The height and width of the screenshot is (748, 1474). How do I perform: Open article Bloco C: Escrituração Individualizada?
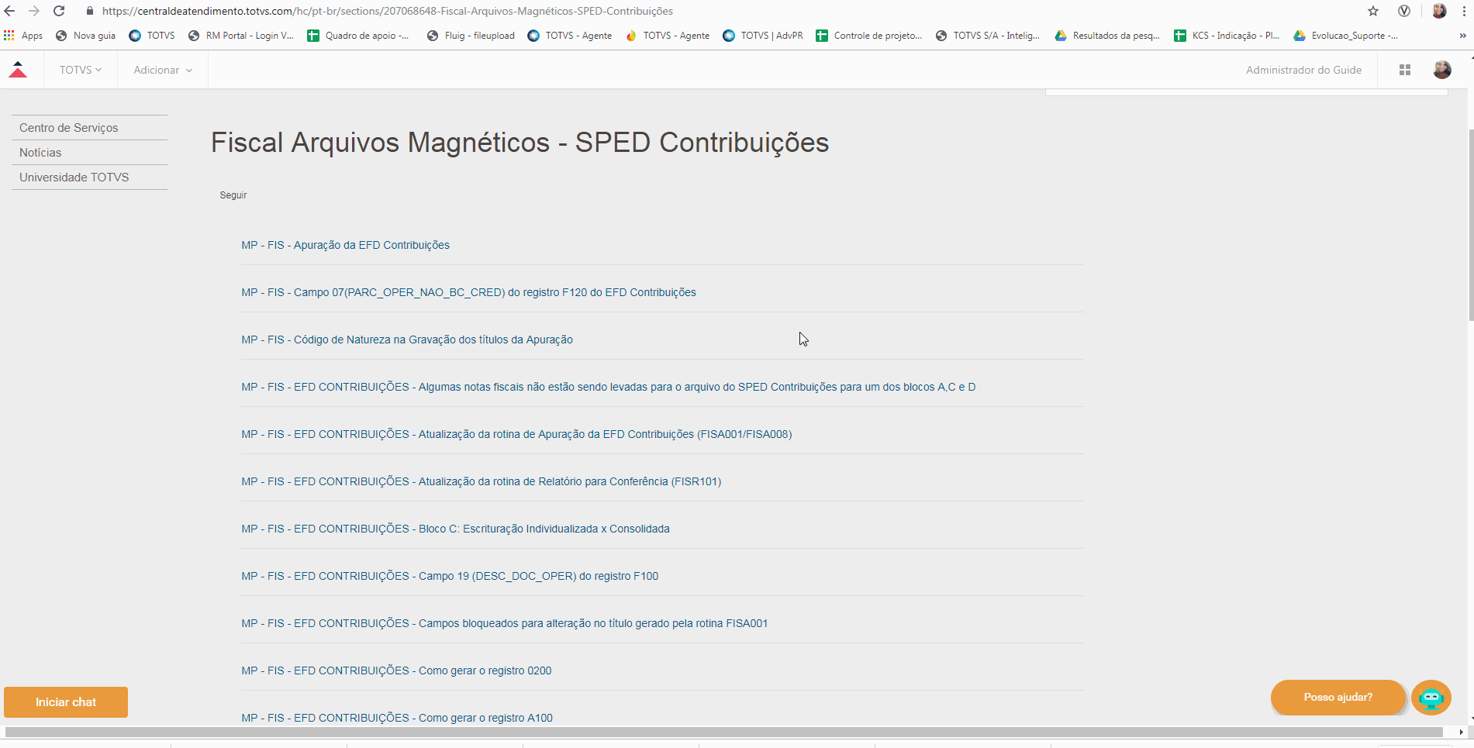coord(455,529)
